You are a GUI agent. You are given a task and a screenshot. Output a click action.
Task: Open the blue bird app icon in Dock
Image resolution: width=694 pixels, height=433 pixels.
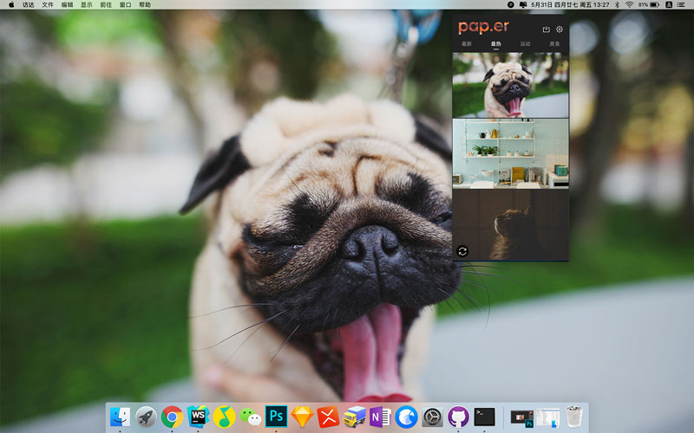(x=406, y=417)
